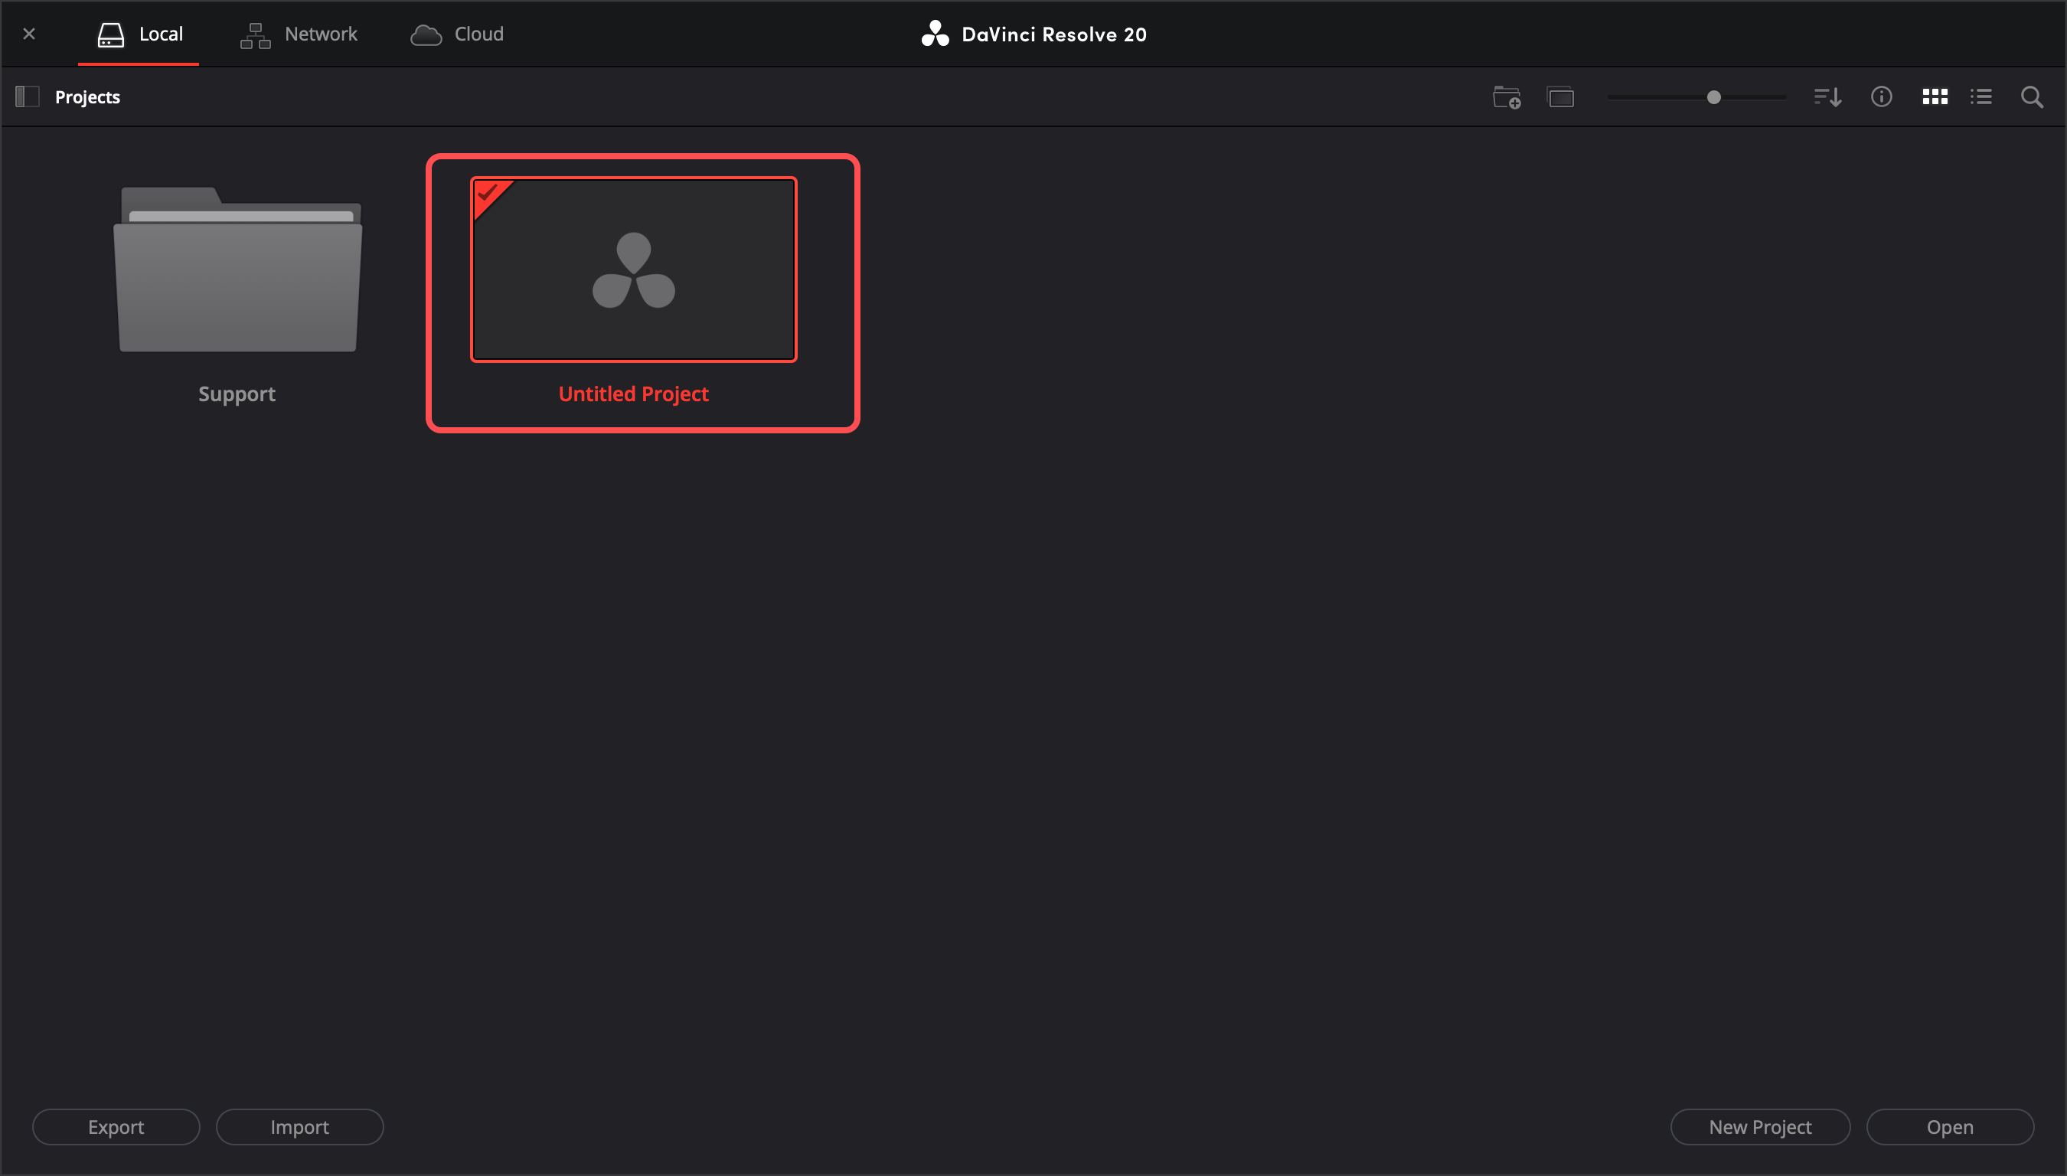Create a New Project
The image size is (2067, 1176).
pos(1760,1127)
